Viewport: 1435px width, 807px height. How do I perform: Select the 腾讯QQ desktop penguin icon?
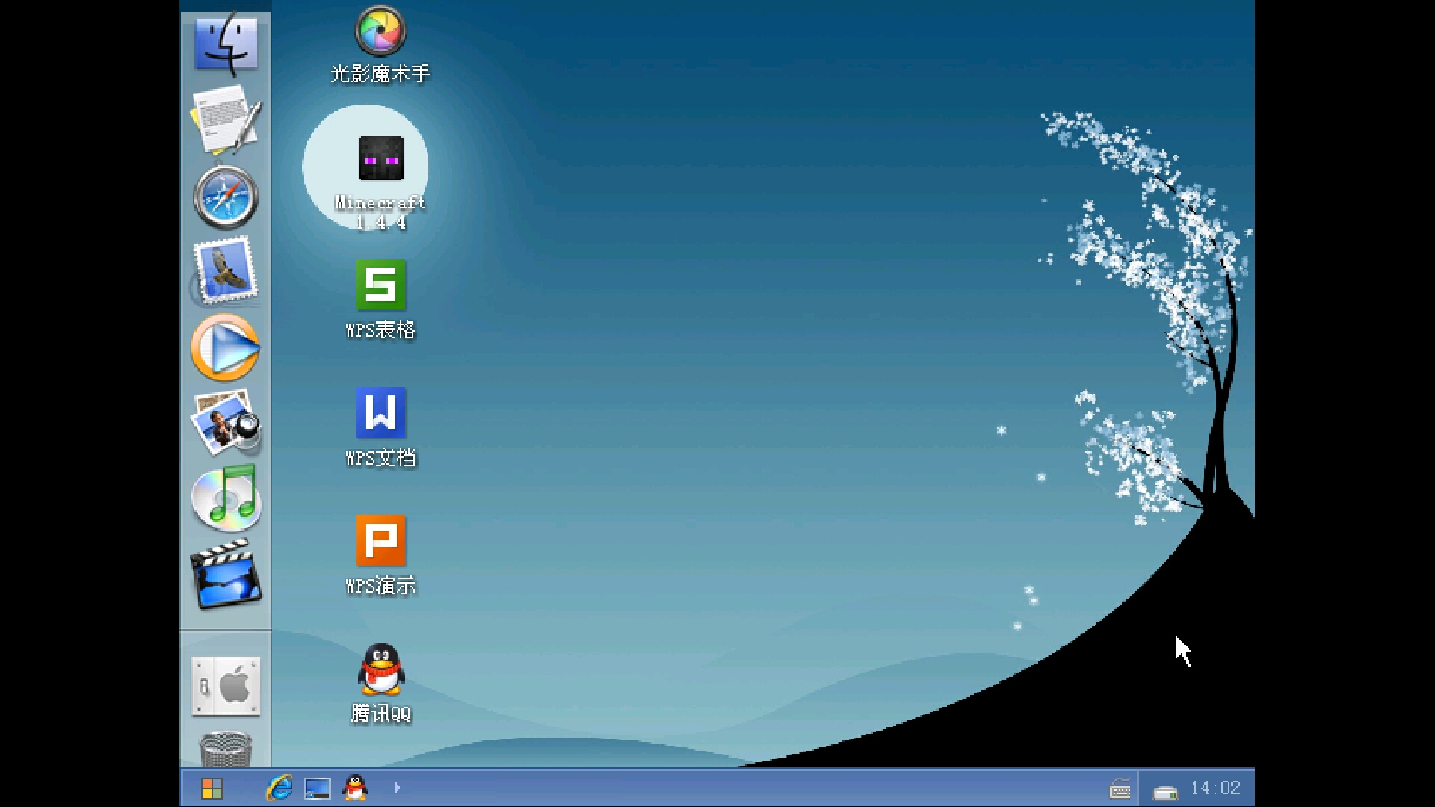click(380, 684)
